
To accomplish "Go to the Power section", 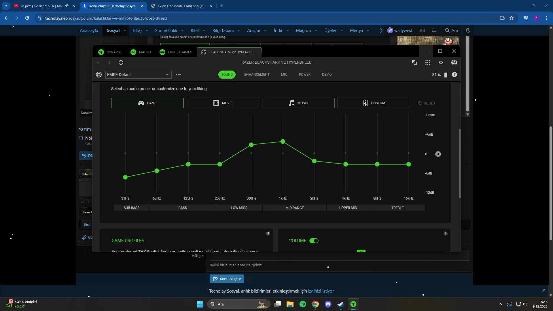I will coord(305,75).
